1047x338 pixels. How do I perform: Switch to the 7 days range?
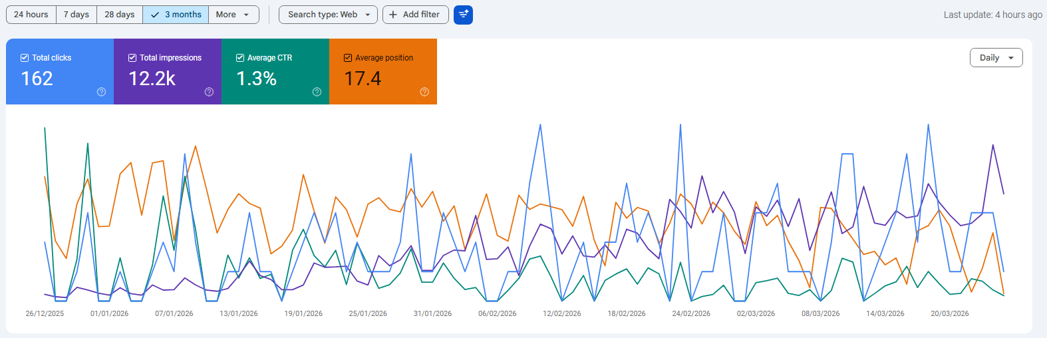[76, 15]
